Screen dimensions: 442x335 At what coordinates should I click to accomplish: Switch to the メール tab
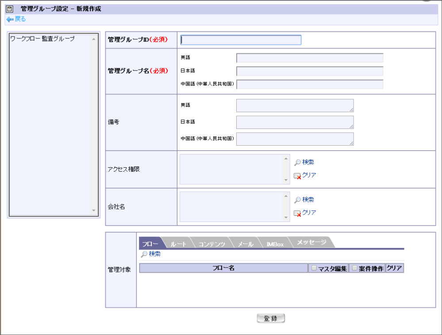click(x=245, y=244)
